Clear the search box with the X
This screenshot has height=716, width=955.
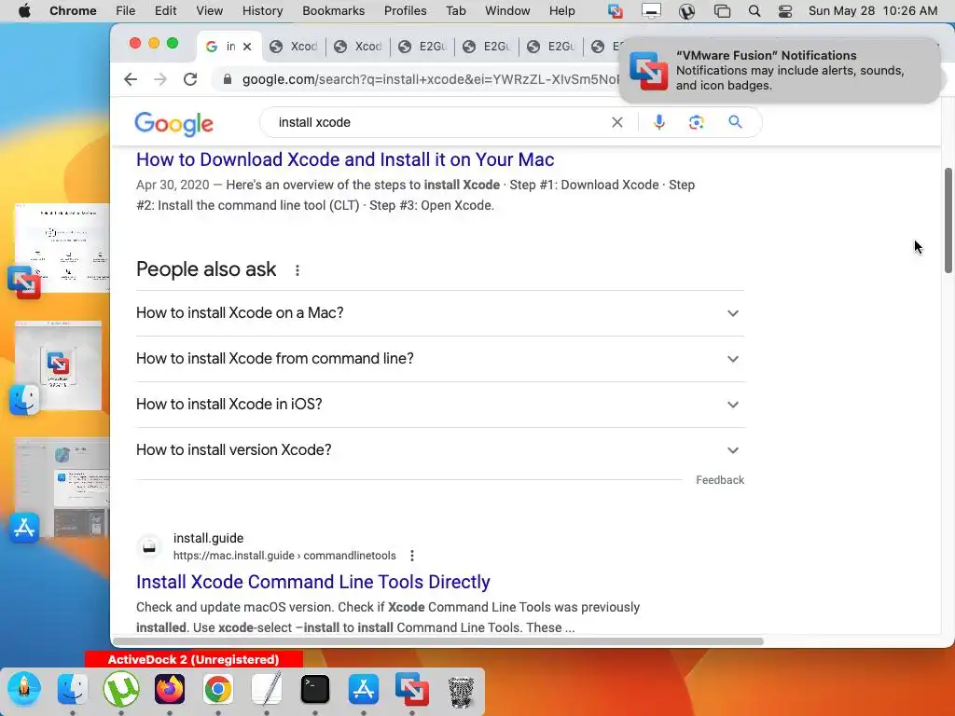[x=617, y=122]
